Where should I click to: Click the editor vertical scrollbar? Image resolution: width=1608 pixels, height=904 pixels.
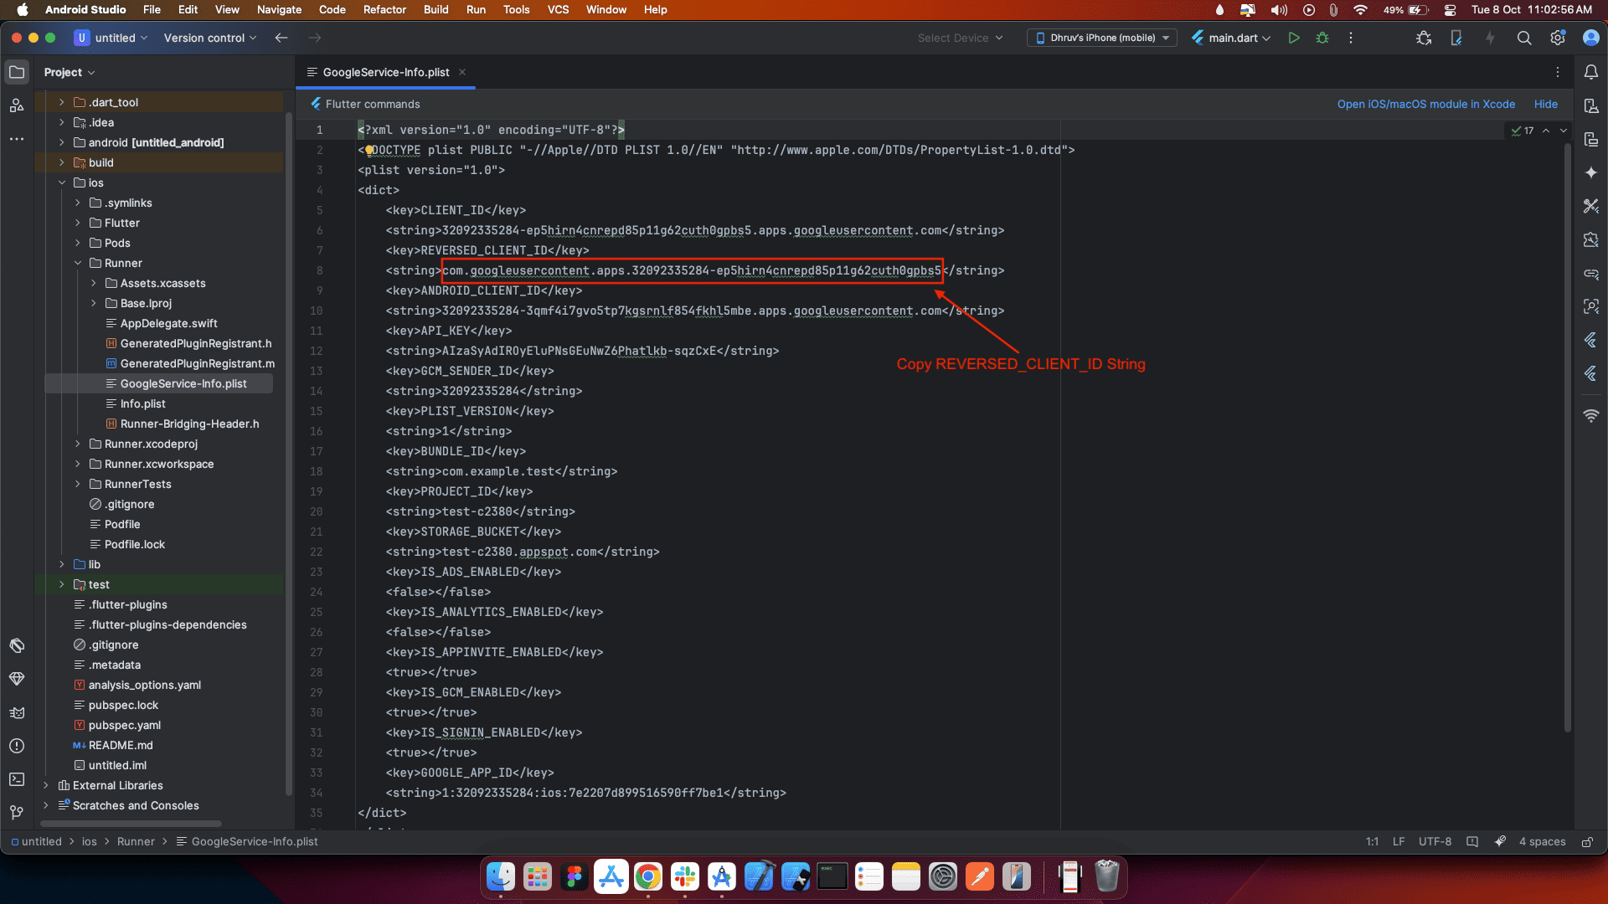click(x=1567, y=435)
